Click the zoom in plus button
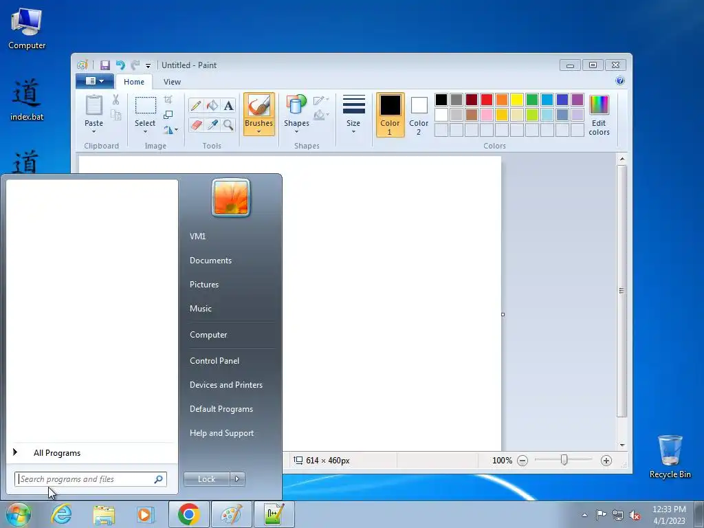The height and width of the screenshot is (528, 704). coord(606,461)
